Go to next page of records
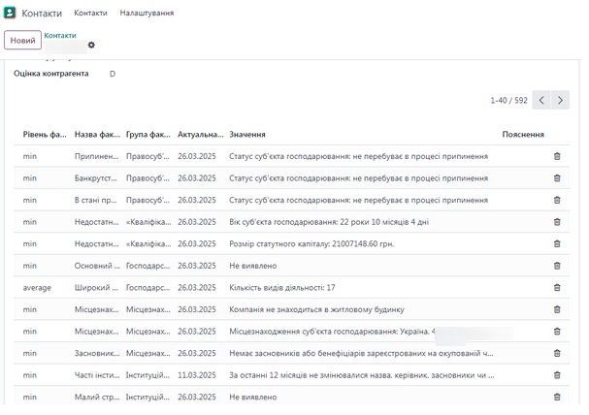Image resolution: width=589 pixels, height=415 pixels. [560, 100]
